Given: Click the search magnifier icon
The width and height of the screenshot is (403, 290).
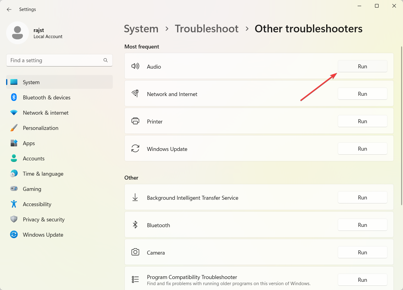Looking at the screenshot, I should (105, 60).
